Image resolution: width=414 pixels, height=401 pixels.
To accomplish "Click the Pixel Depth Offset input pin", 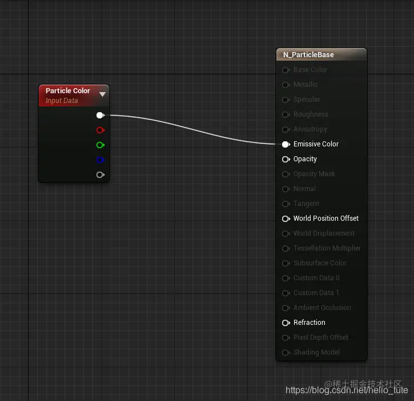I will tap(286, 338).
